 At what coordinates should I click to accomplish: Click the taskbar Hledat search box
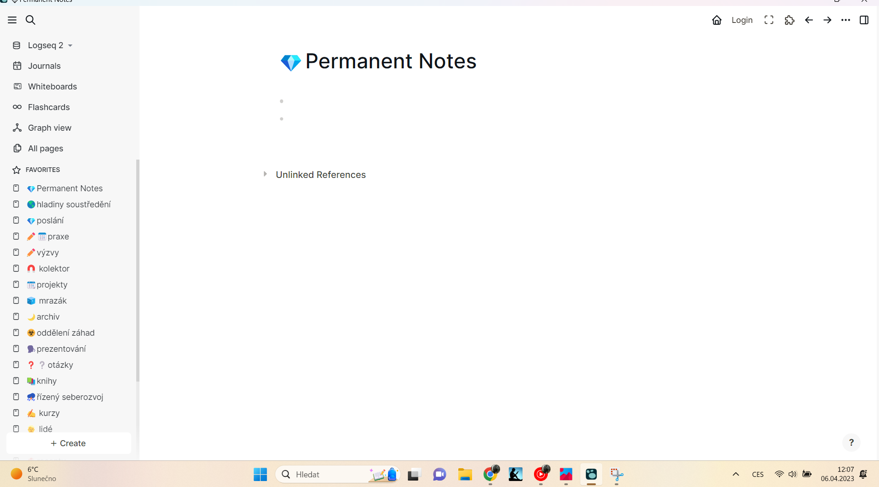[x=337, y=474]
